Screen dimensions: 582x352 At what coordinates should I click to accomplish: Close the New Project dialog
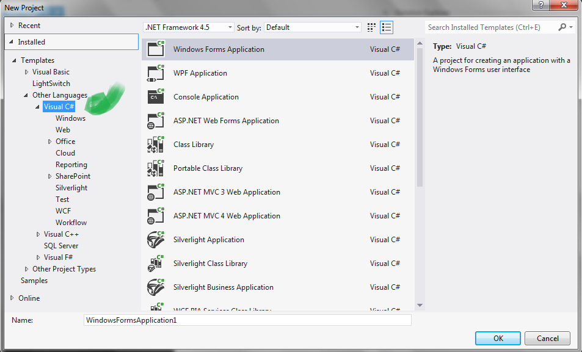click(564, 5)
